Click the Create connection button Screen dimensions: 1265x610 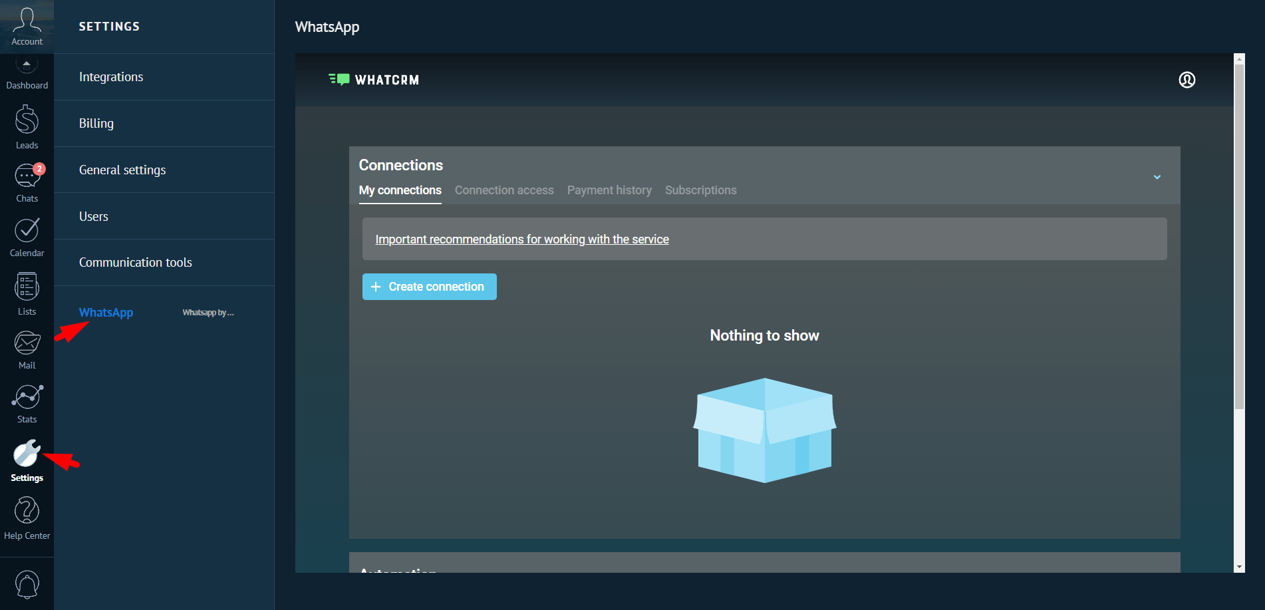(429, 287)
